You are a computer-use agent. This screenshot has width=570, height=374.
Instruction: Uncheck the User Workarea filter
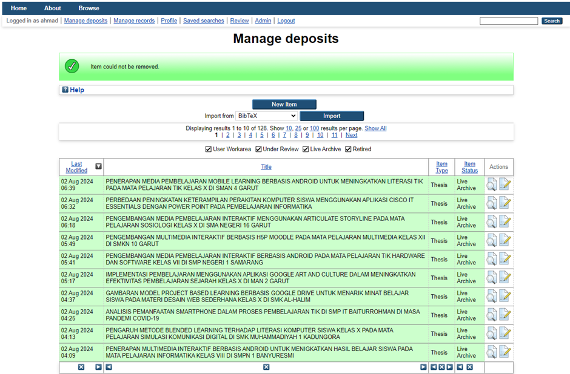[208, 149]
